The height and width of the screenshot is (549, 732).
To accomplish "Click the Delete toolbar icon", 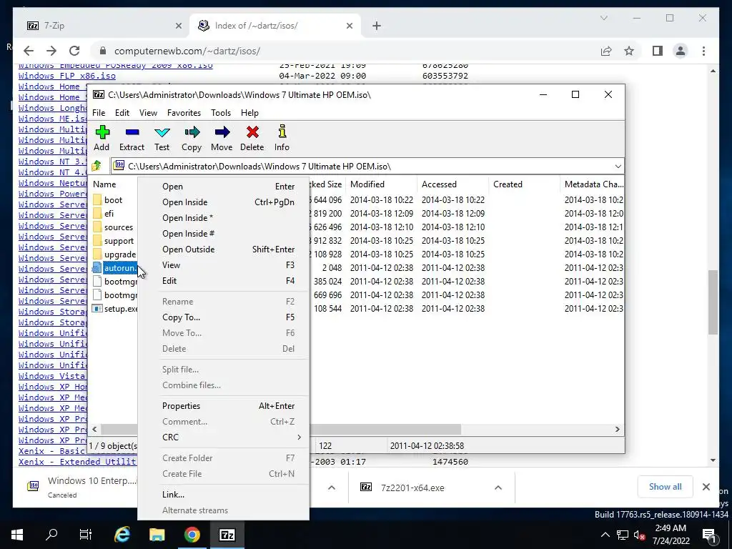I will click(252, 132).
